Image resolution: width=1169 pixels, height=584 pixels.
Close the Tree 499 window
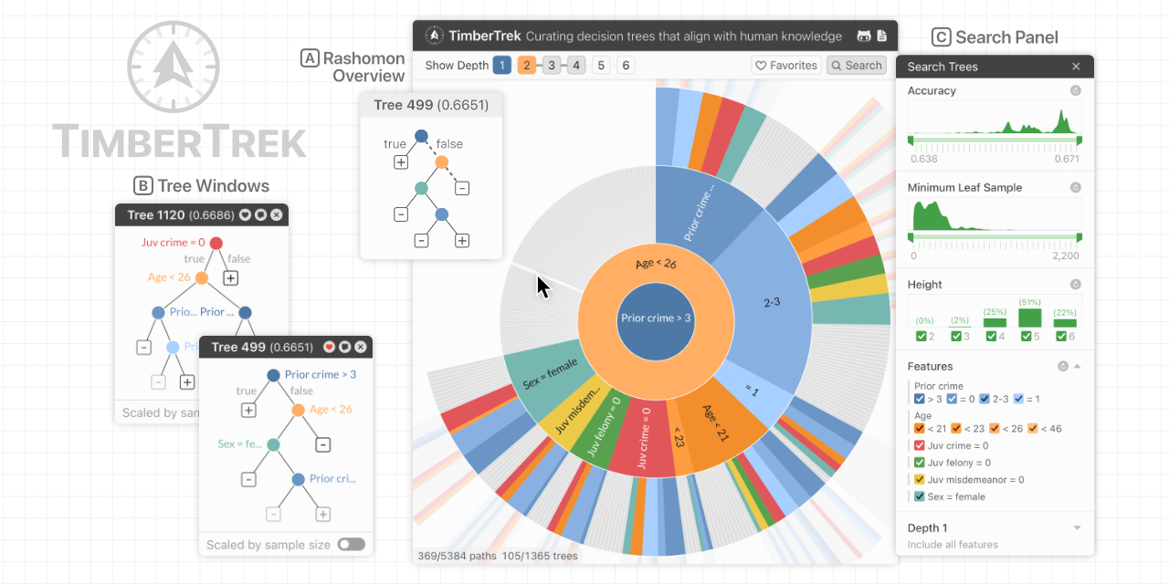tap(361, 347)
